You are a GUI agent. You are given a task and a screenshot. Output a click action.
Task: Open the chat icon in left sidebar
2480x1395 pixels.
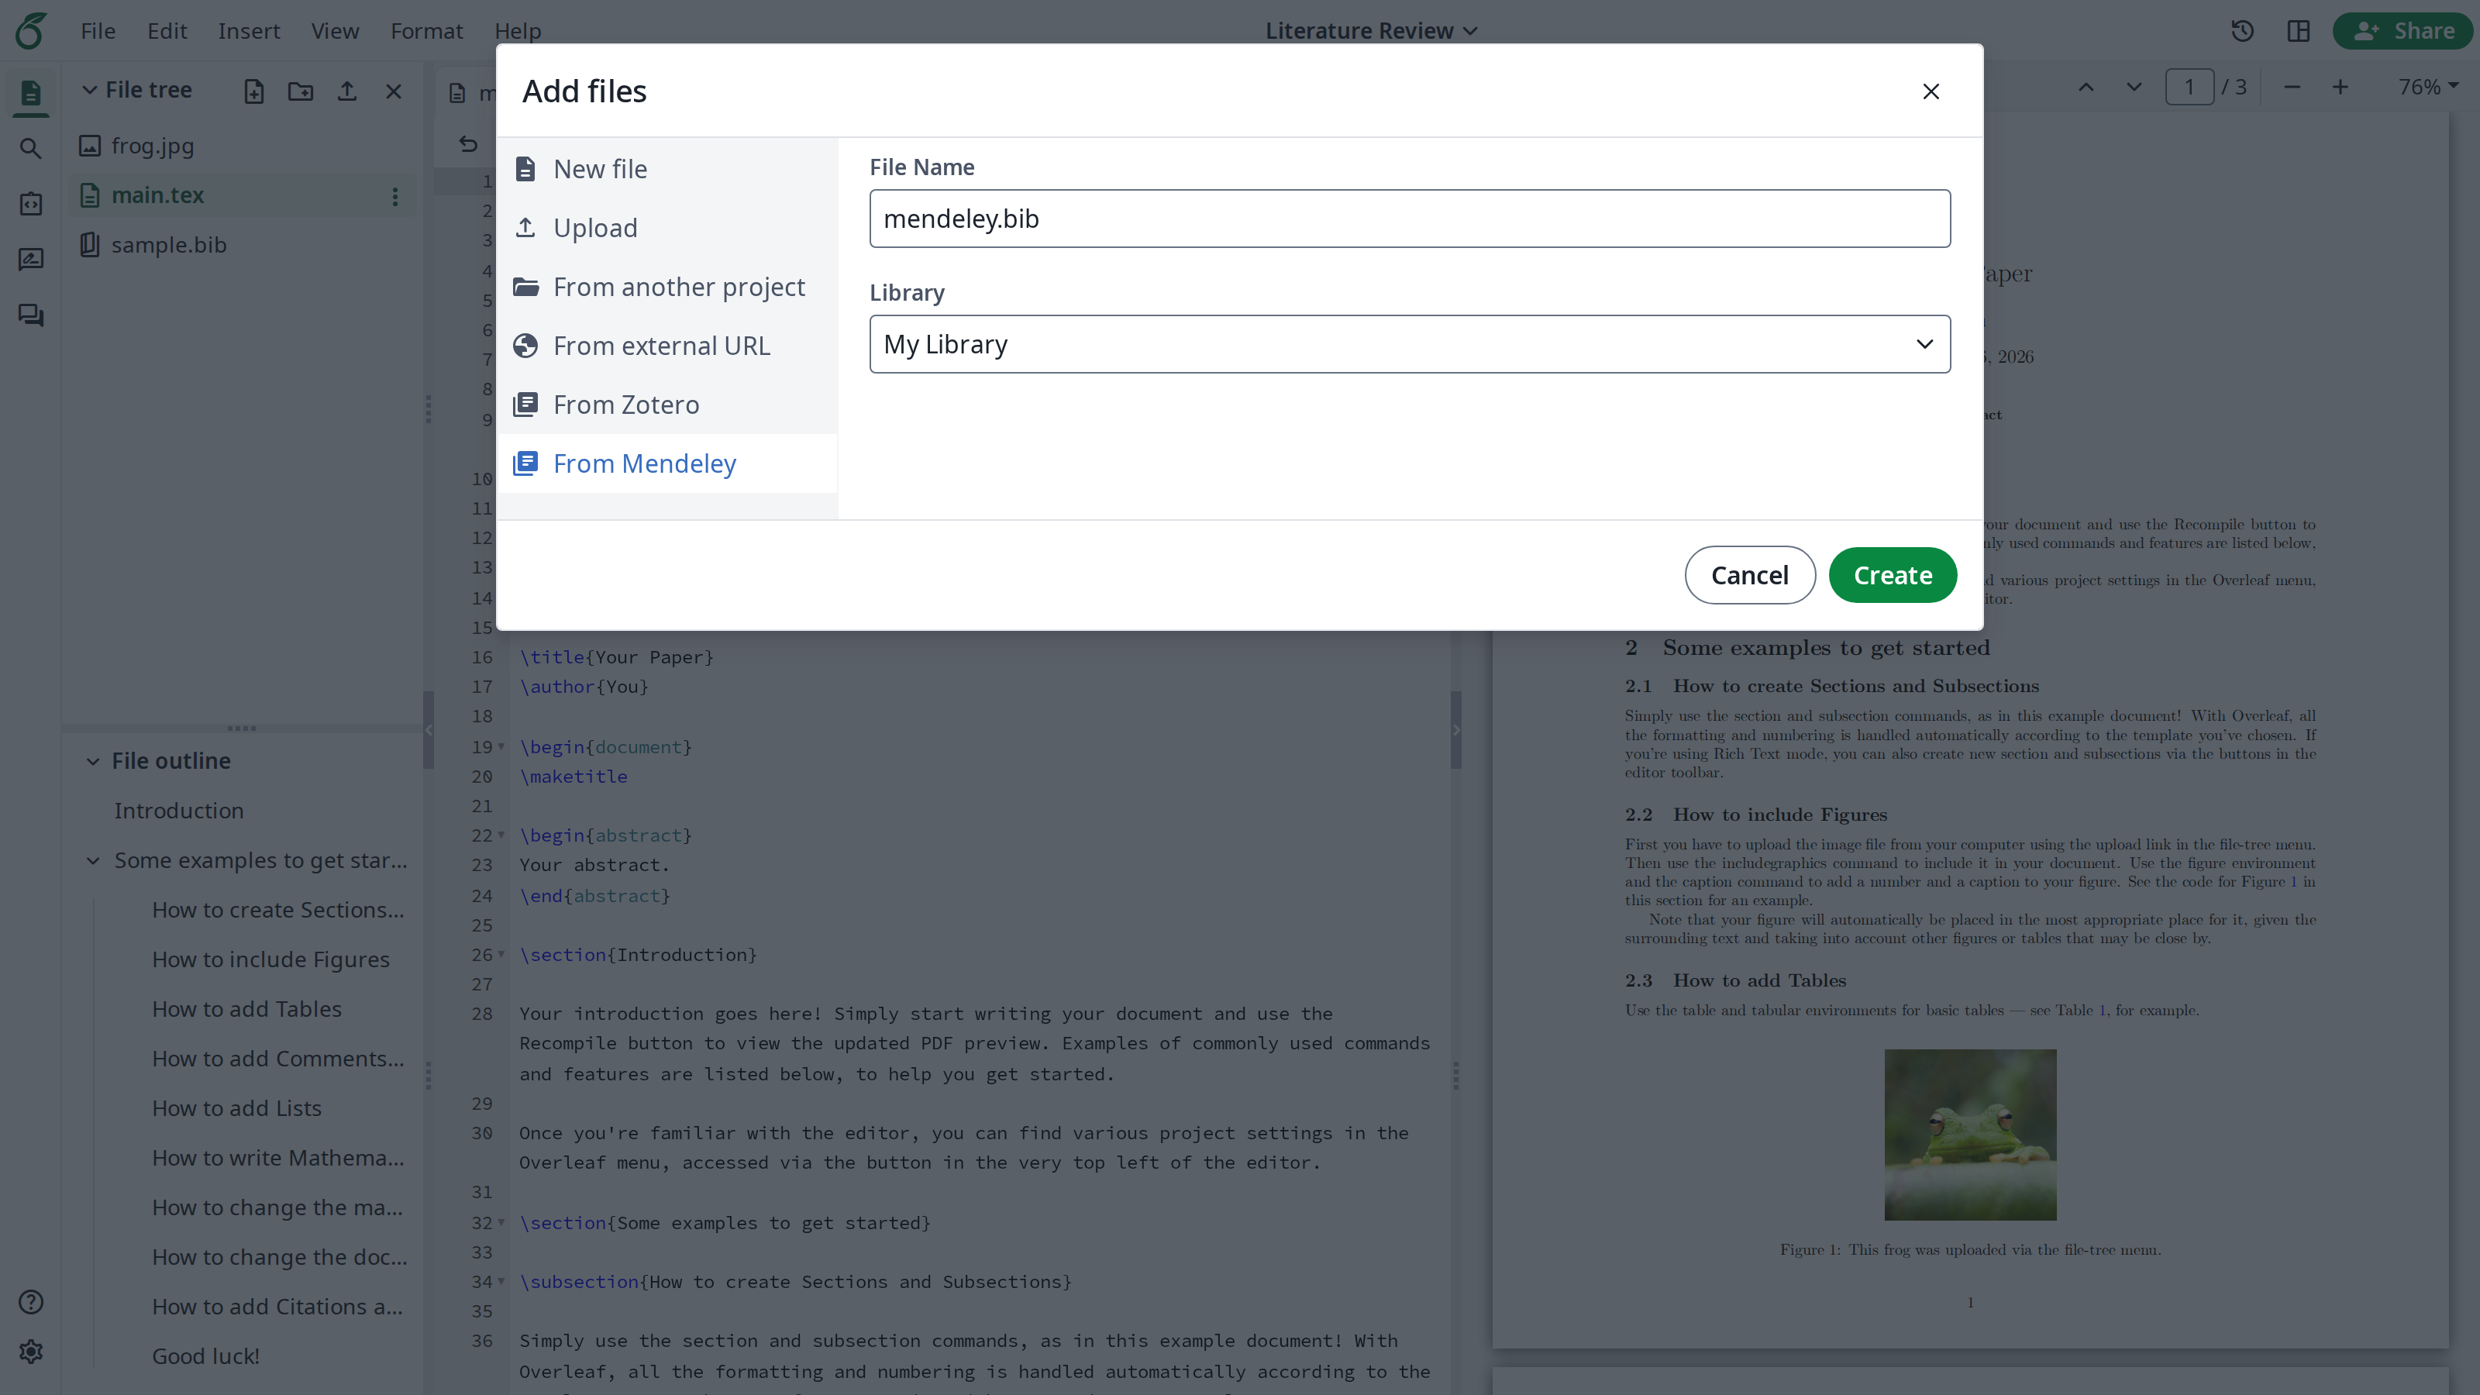click(31, 315)
